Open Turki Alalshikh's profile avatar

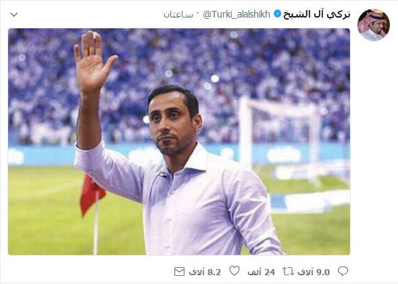click(374, 24)
